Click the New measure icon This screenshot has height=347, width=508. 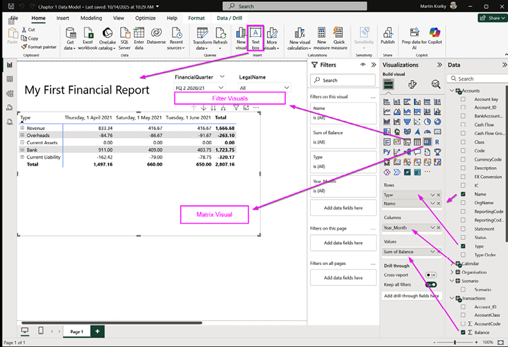pyautogui.click(x=321, y=35)
